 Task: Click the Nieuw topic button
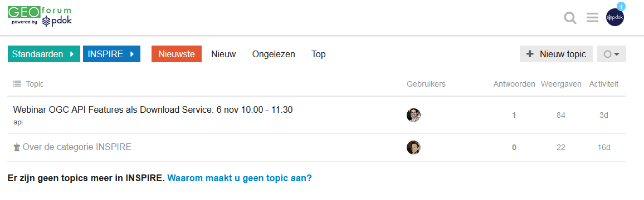pos(556,54)
